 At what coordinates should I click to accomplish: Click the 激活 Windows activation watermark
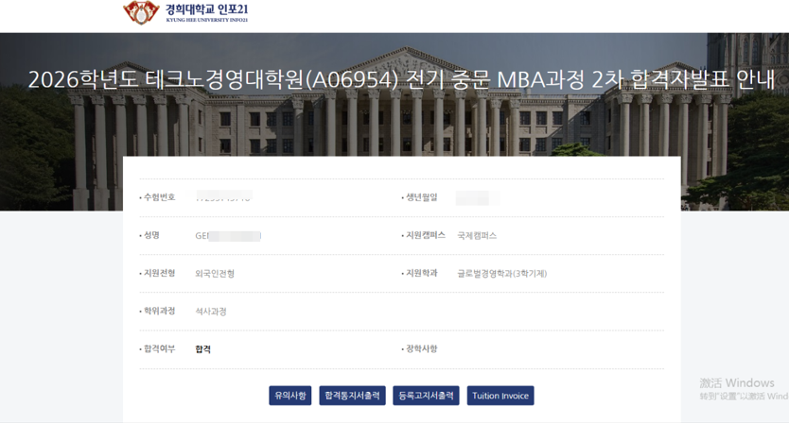(738, 383)
